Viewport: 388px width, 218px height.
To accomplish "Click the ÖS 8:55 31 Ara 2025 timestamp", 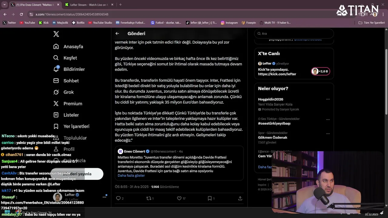I will (x=132, y=187).
